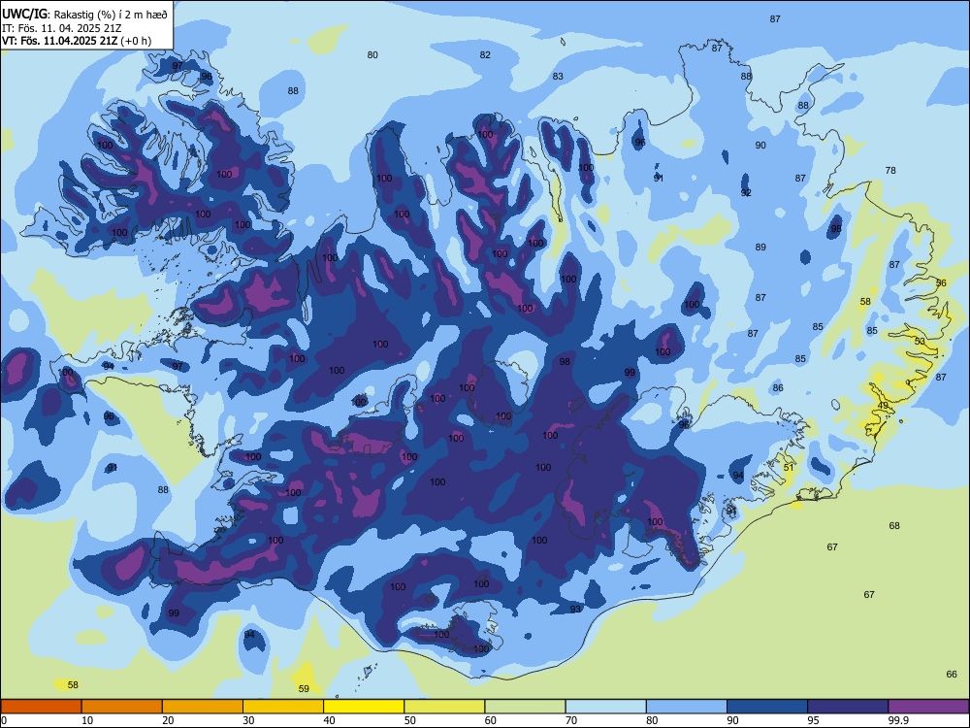Click the orange 10–20 legend swatch
970x728 pixels.
pyautogui.click(x=122, y=707)
